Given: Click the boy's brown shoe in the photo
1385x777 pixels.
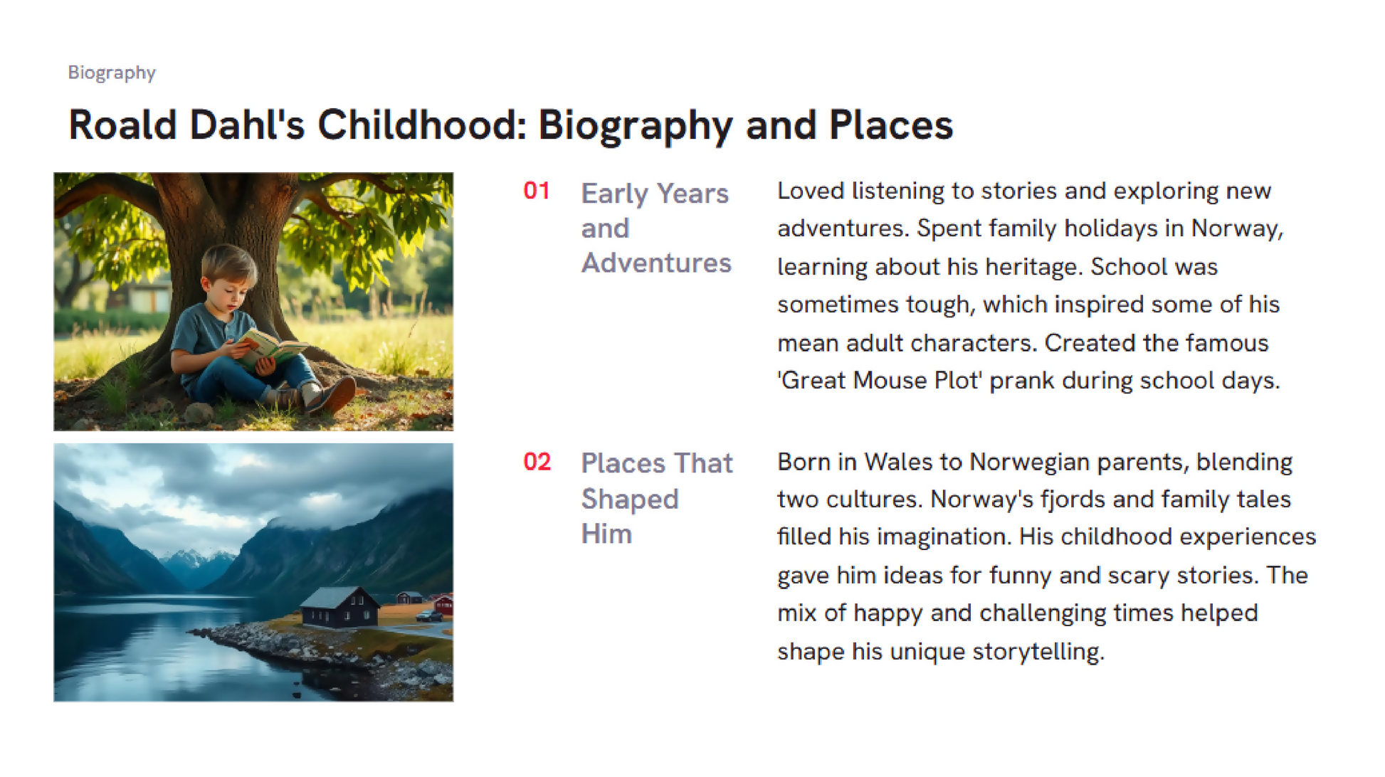Looking at the screenshot, I should click(x=333, y=395).
